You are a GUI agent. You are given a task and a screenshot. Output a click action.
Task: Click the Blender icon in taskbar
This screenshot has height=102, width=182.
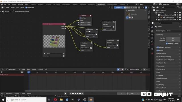pyautogui.click(x=91, y=99)
